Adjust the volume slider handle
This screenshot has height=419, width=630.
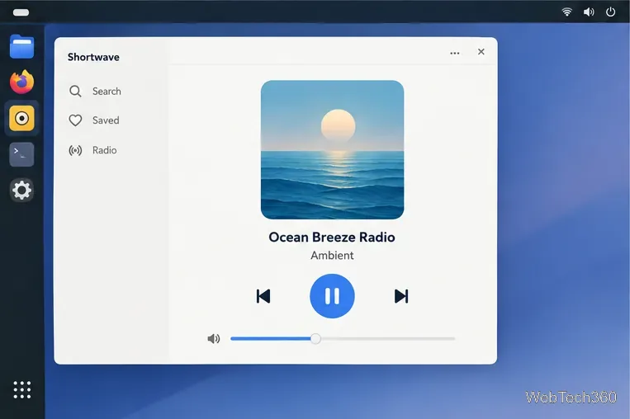coord(315,339)
